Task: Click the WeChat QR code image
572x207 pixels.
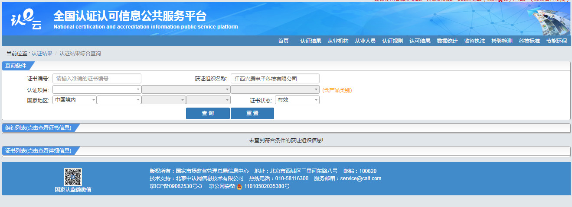Action: pos(73,177)
